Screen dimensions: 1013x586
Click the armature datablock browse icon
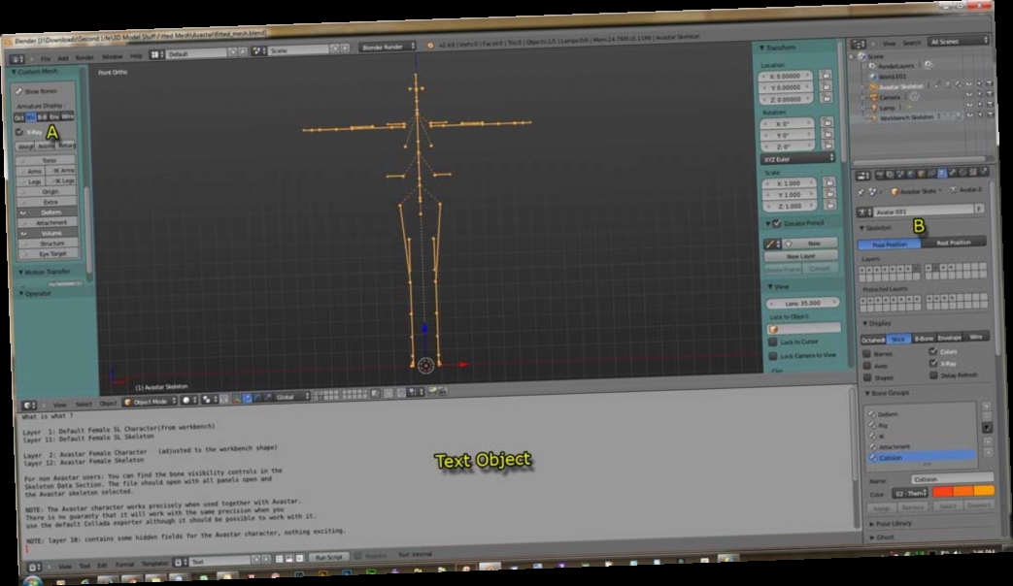pos(864,212)
